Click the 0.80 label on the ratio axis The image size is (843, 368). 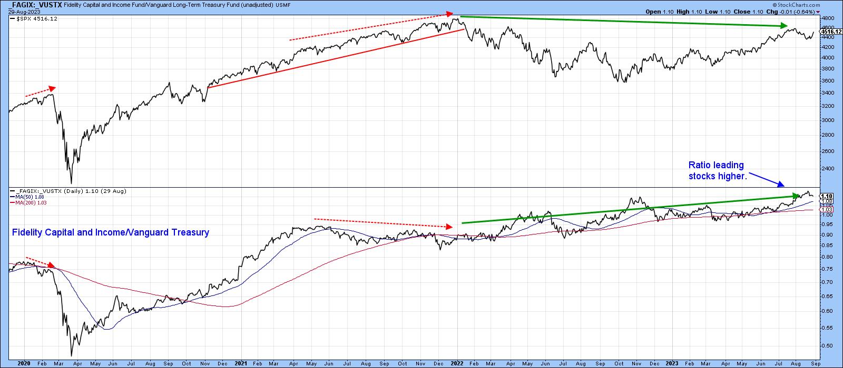click(826, 257)
